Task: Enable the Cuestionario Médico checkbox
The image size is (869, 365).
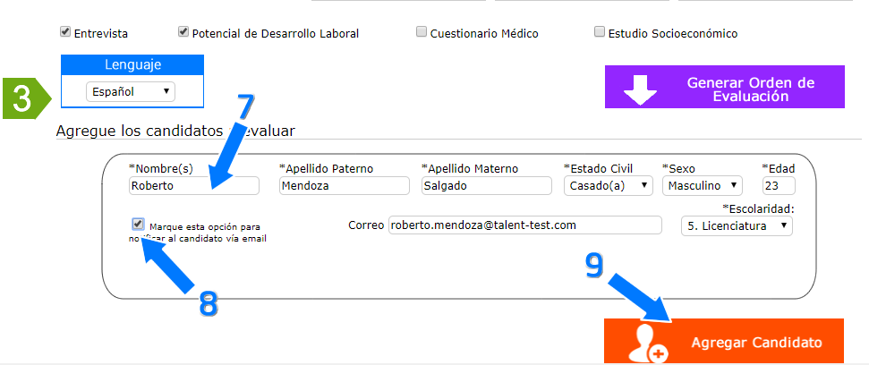Action: pos(422,32)
